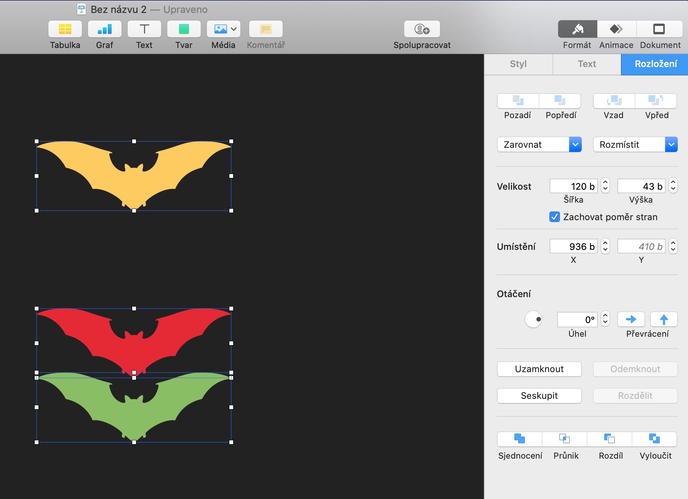The width and height of the screenshot is (688, 499).
Task: Show the Animace inspector
Action: [616, 29]
